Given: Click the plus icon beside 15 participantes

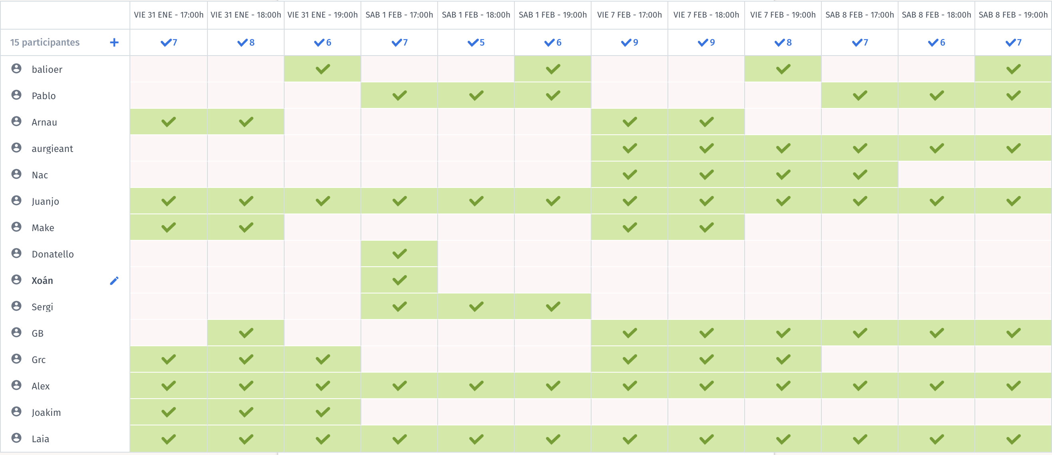Looking at the screenshot, I should click(x=114, y=42).
